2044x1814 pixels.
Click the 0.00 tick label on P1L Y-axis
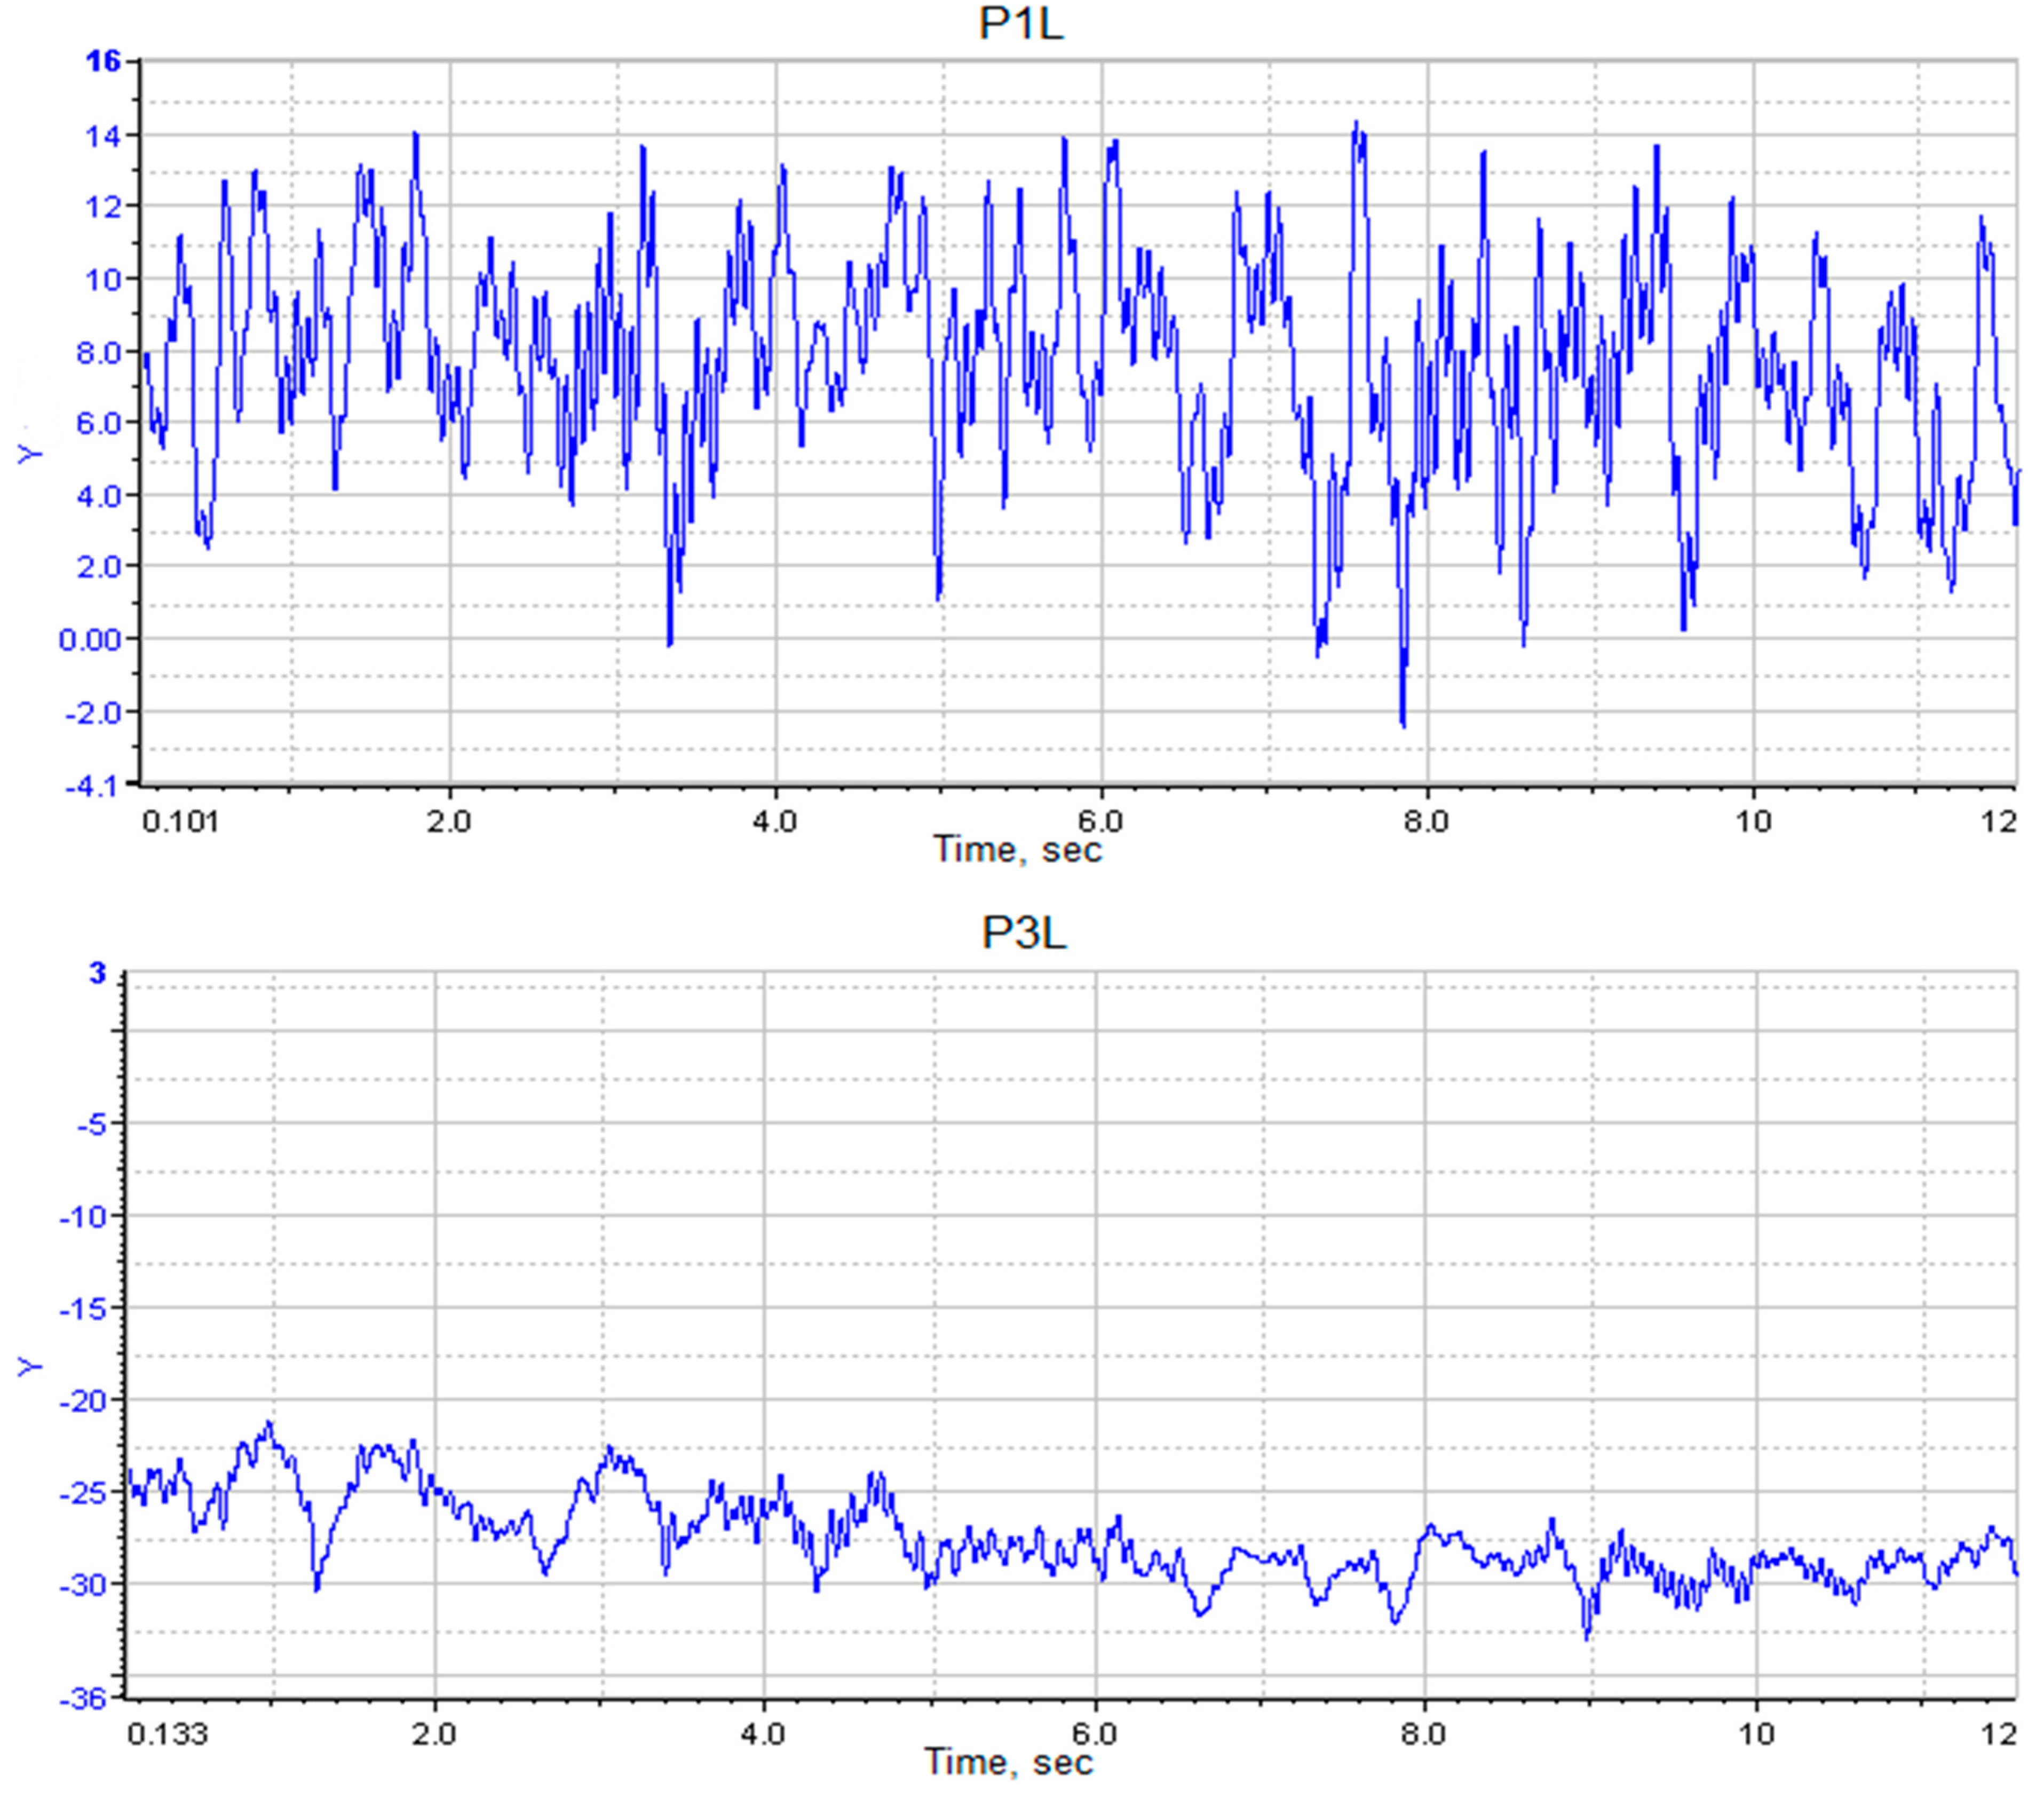(90, 640)
